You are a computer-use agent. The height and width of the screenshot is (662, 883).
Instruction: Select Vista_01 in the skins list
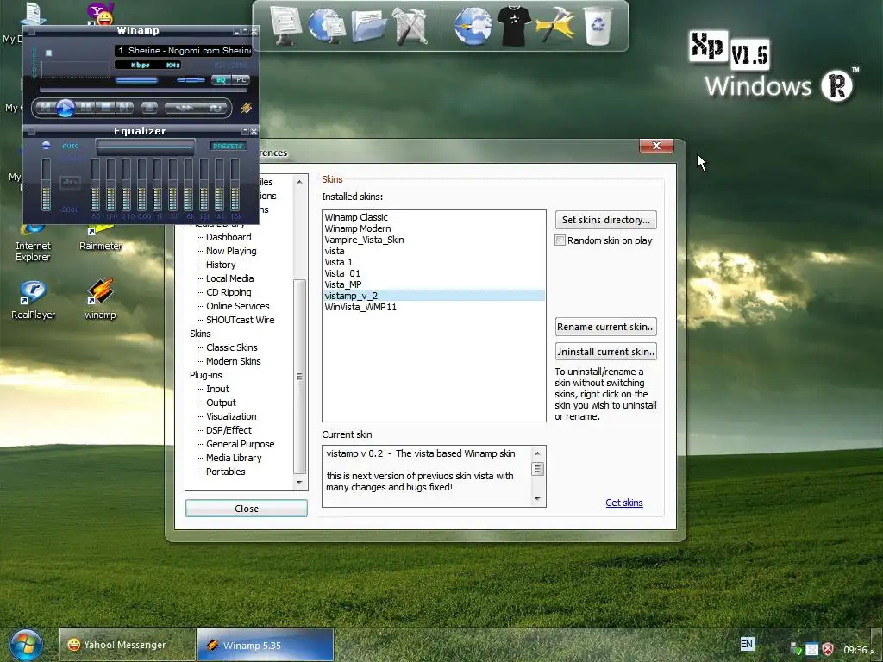[342, 273]
